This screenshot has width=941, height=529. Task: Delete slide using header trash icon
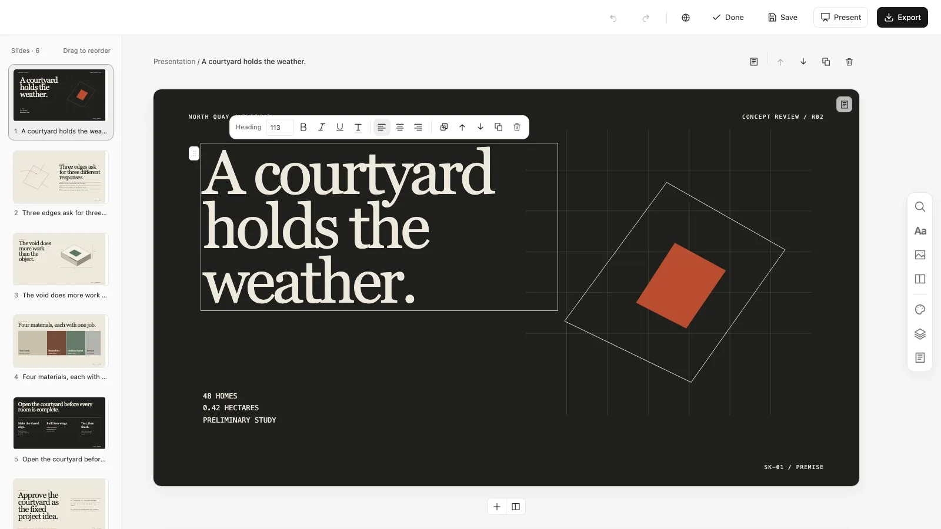coord(849,62)
